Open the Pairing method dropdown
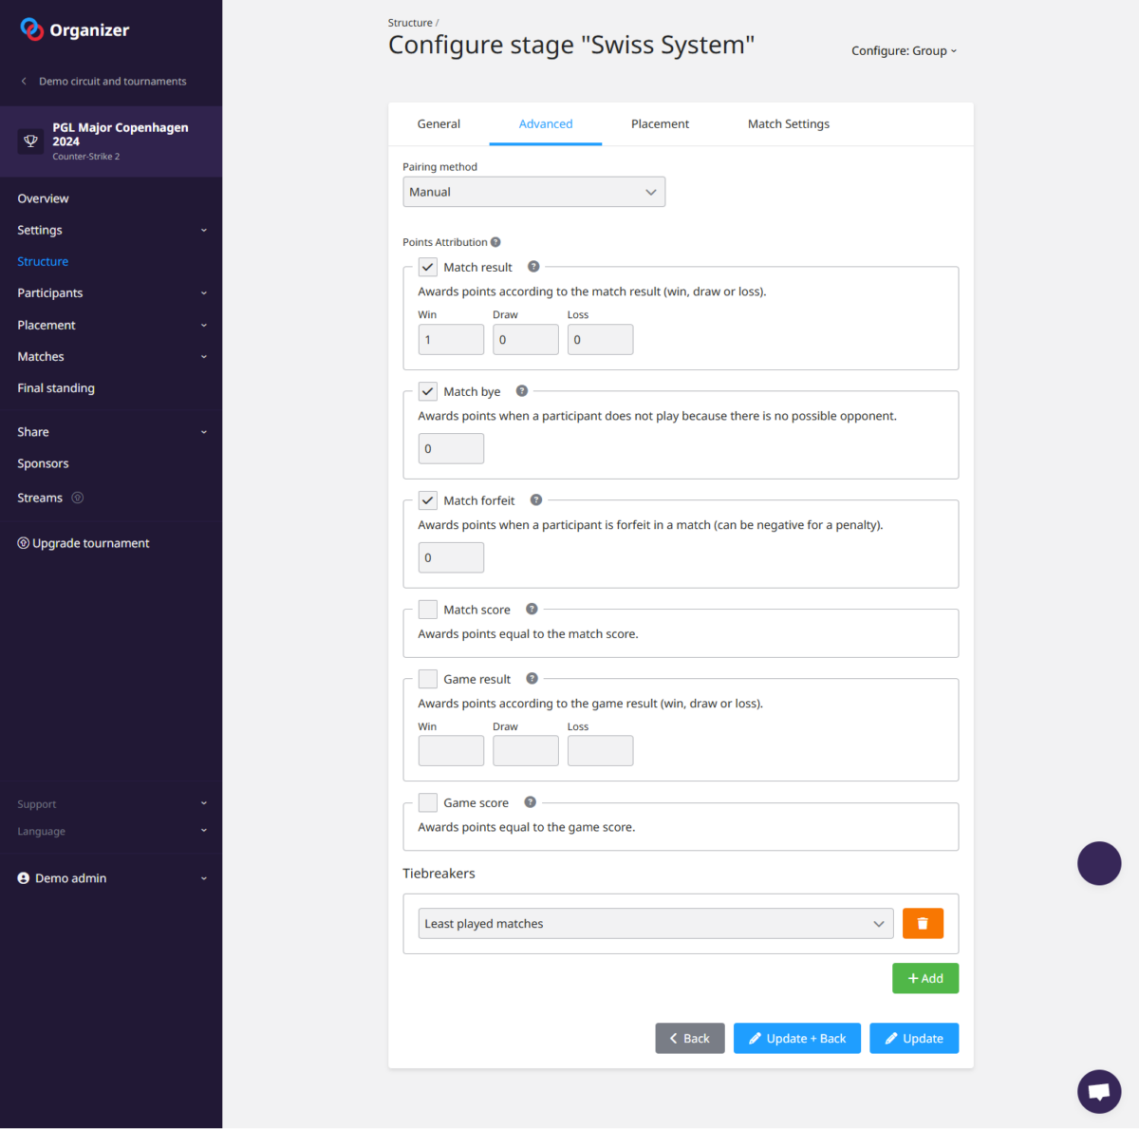 pos(533,191)
